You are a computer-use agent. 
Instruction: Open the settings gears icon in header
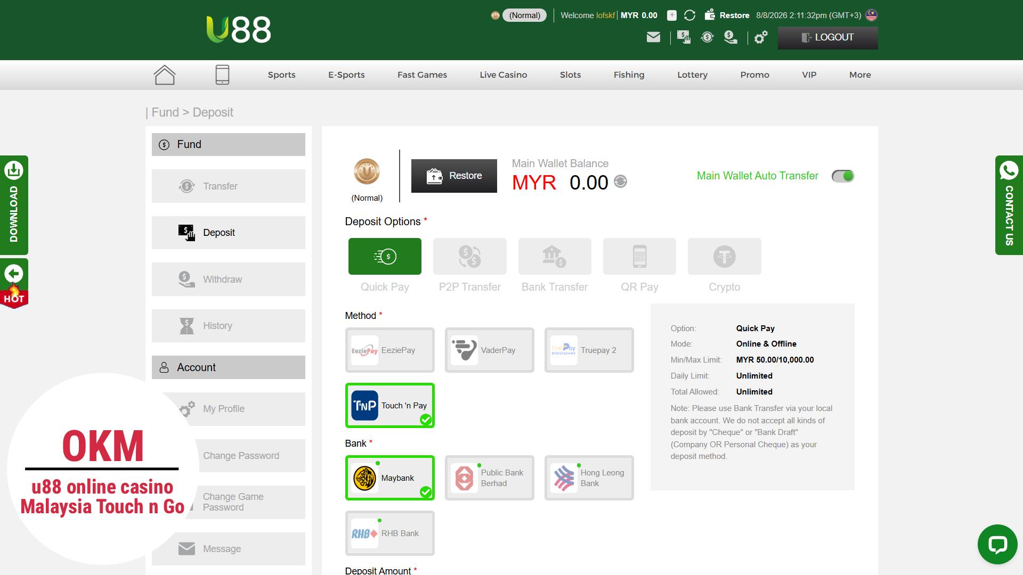761,37
